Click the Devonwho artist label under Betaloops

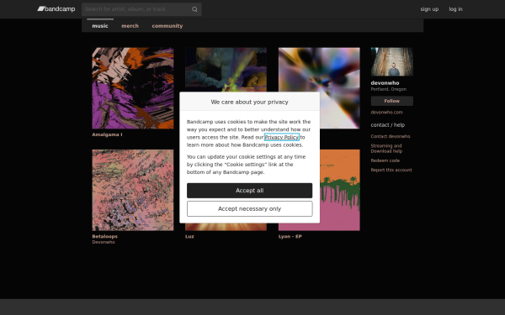click(x=104, y=242)
